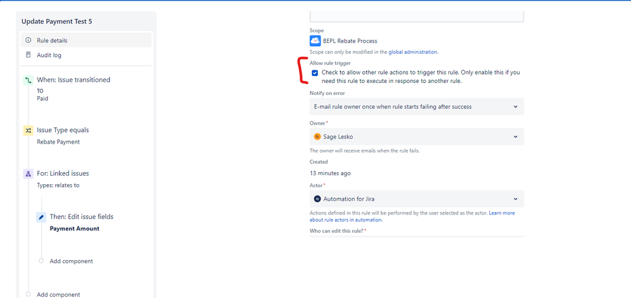631x298 pixels.
Task: Click the BEPL Rebate Process scope name
Action: [350, 40]
